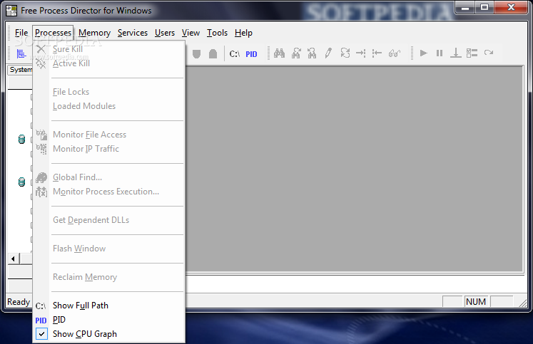The image size is (533, 344).
Task: Click the circular arrows refresh icon
Action: click(x=345, y=53)
